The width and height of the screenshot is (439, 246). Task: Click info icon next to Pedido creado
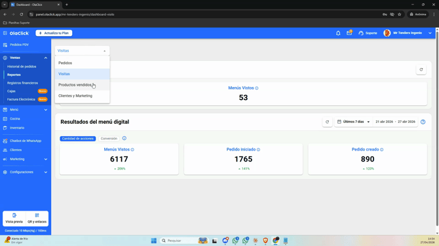[x=381, y=150]
